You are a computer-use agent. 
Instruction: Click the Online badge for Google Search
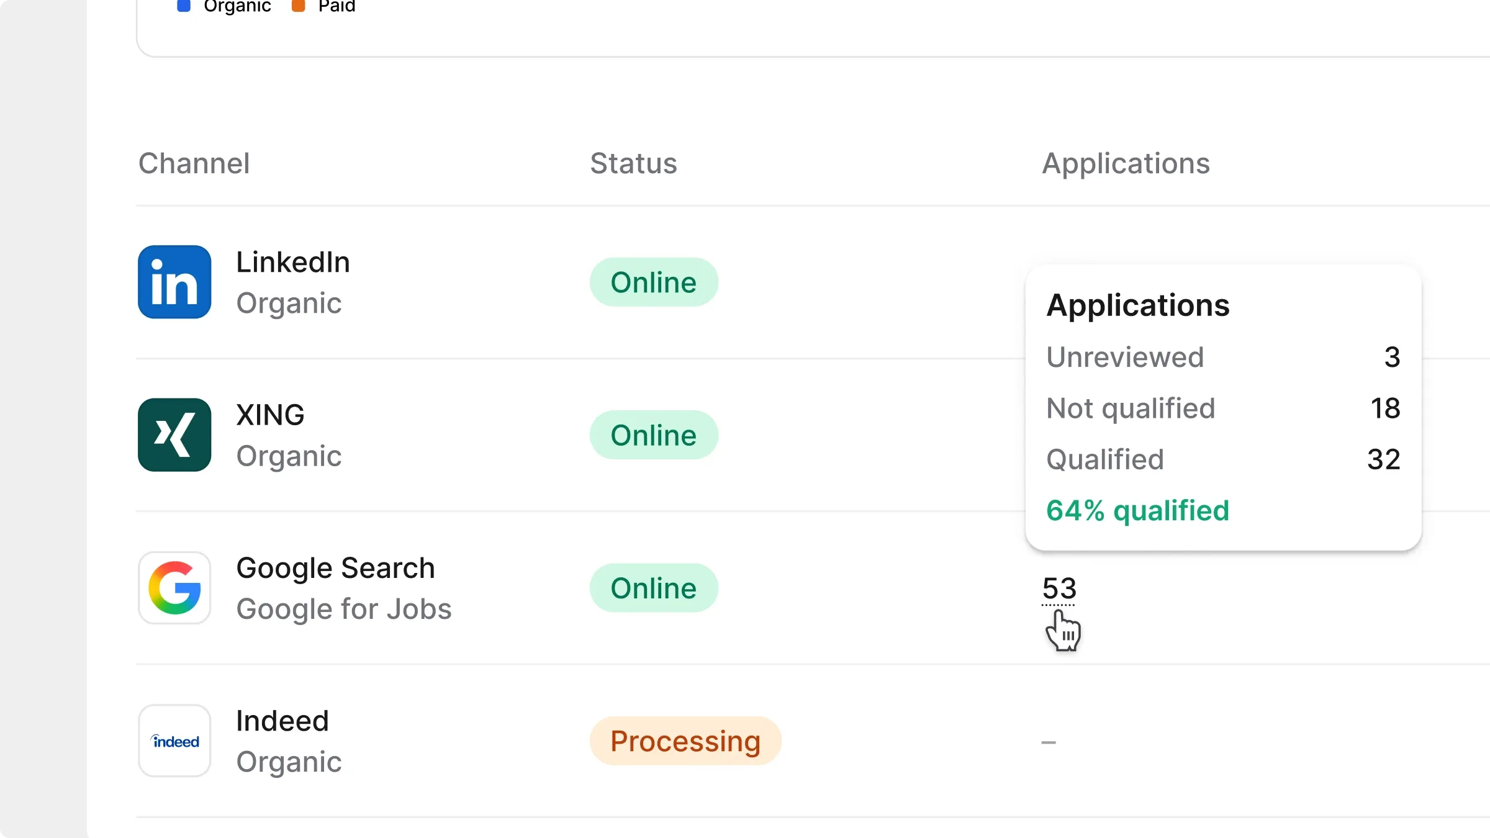654,588
